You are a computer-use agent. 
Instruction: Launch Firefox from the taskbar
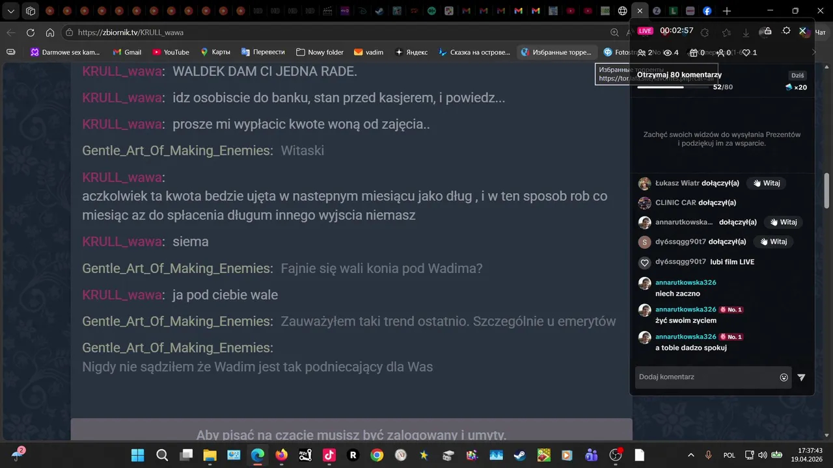click(x=281, y=455)
